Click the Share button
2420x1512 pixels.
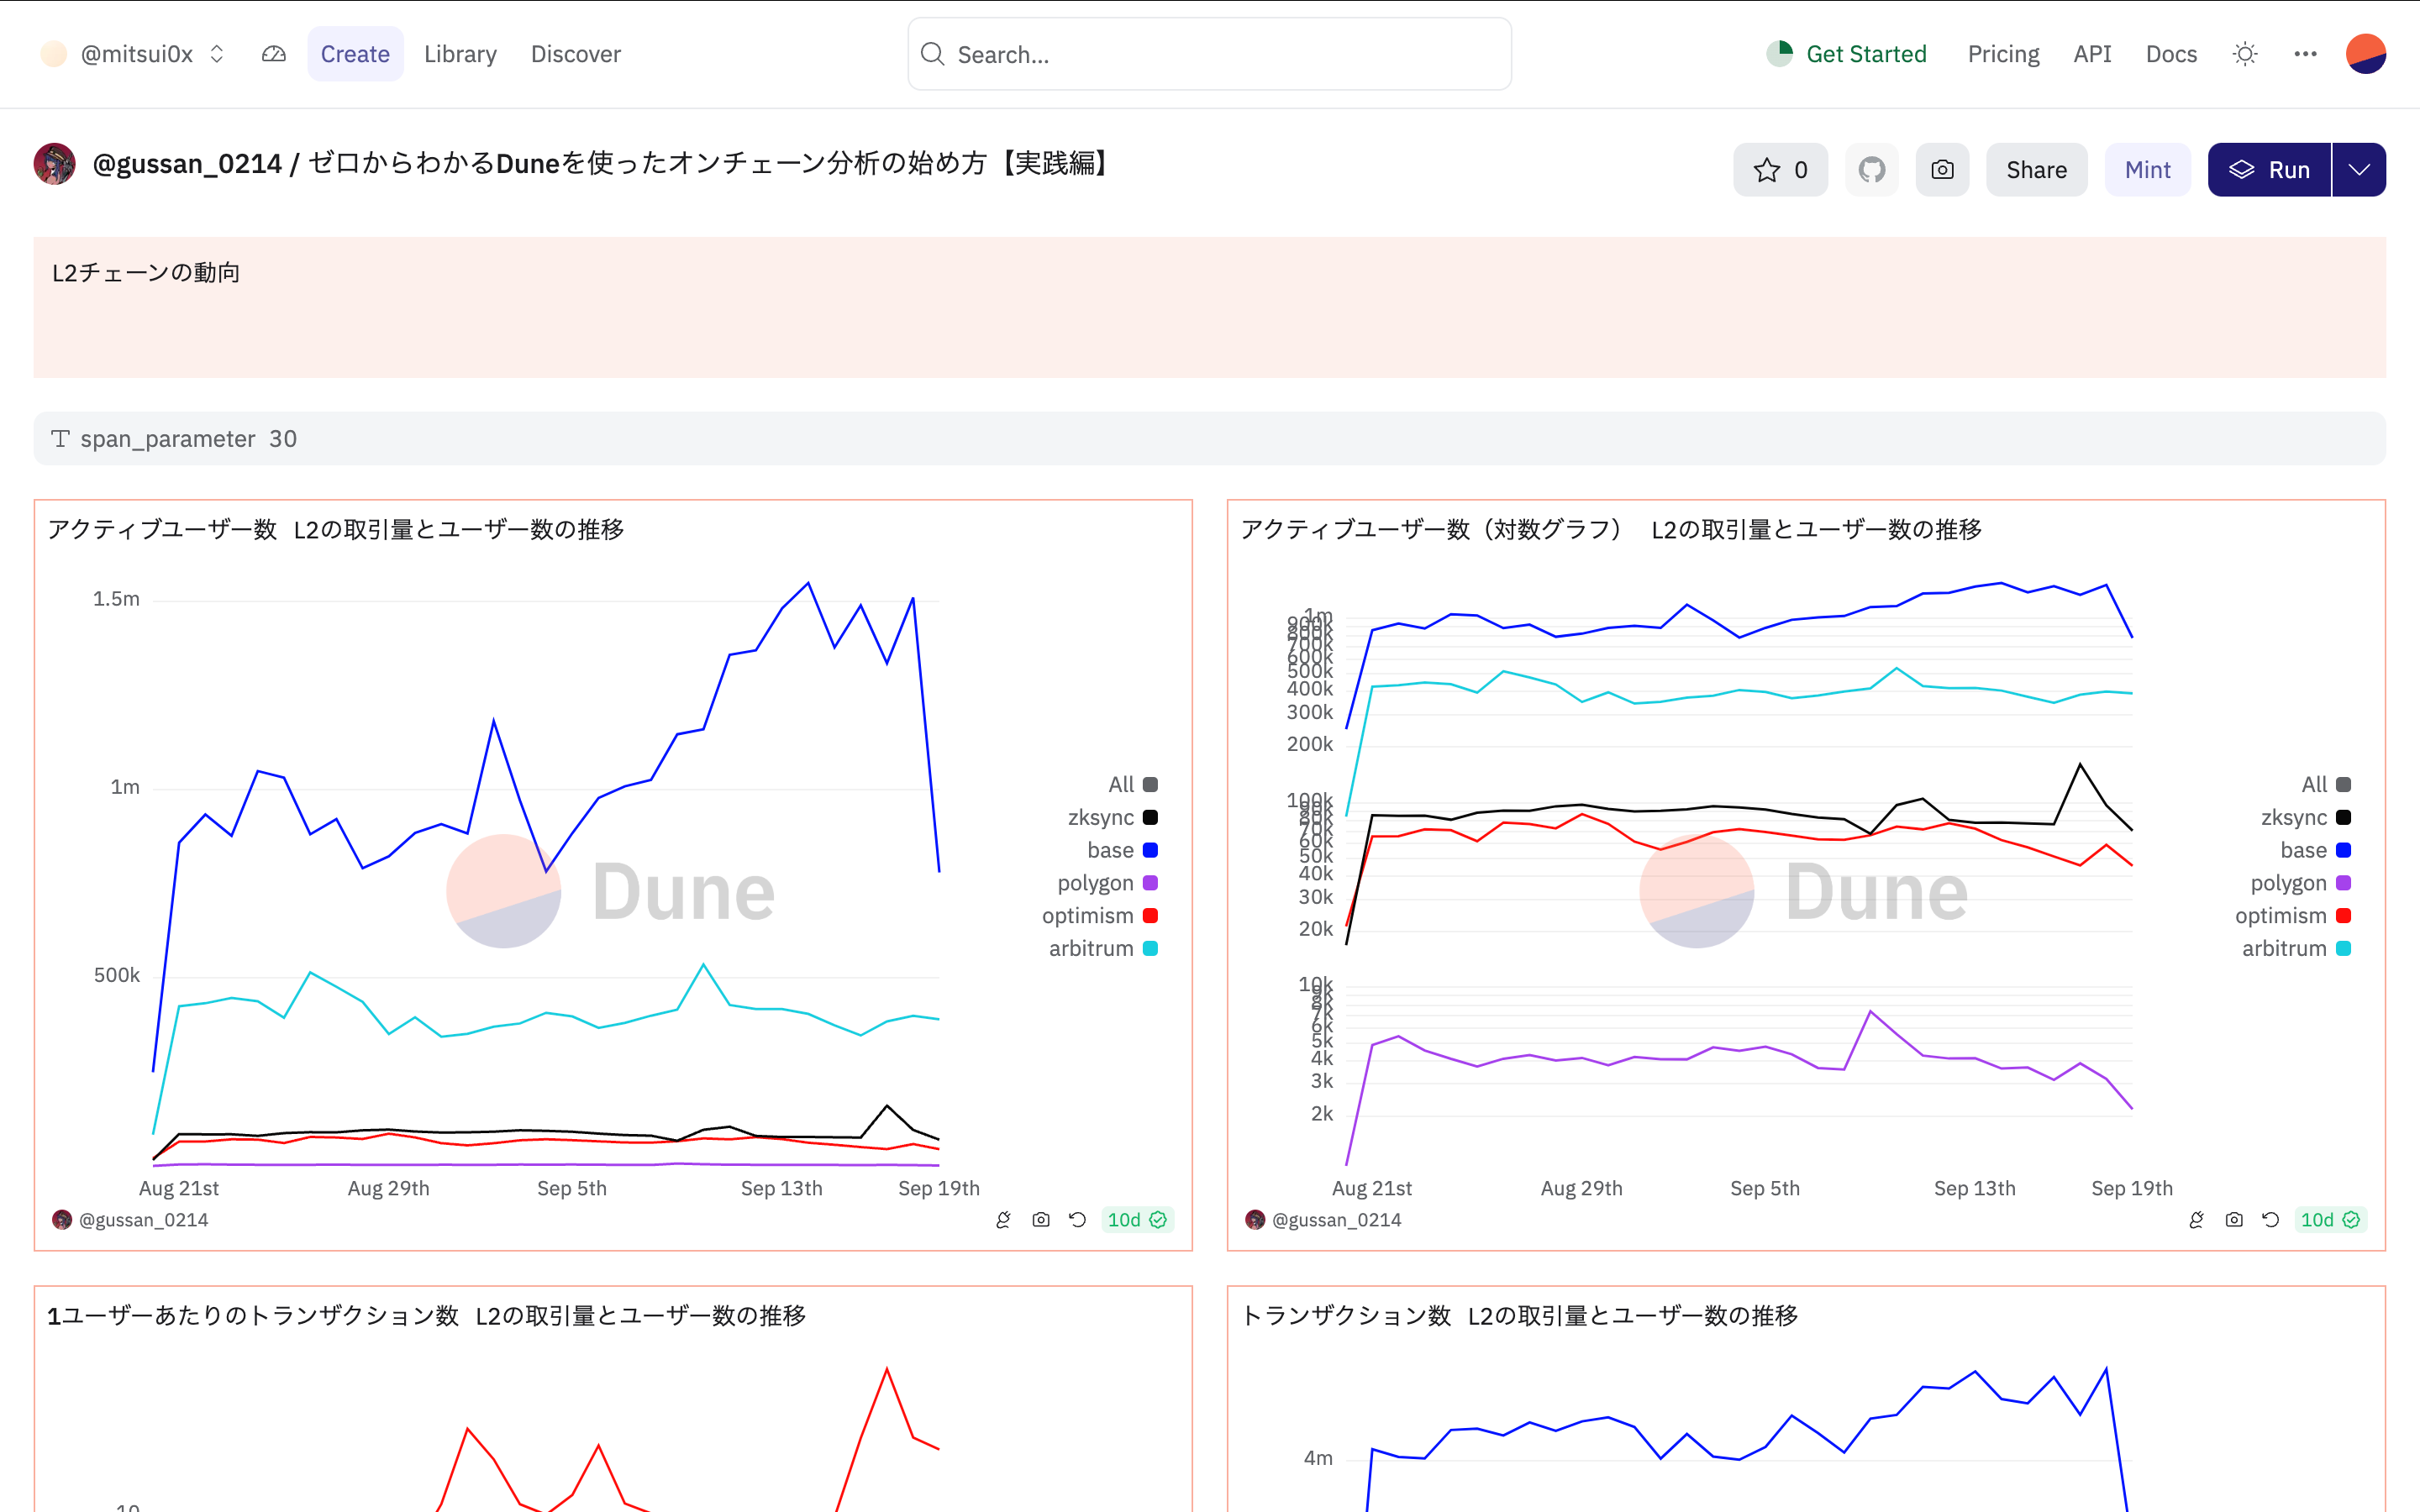click(x=2035, y=170)
